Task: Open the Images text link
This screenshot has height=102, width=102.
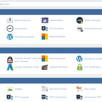Action: [18, 89]
